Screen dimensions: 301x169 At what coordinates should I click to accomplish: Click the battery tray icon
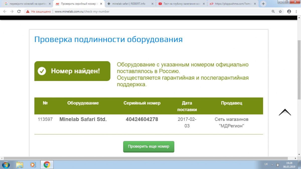[x=278, y=165]
